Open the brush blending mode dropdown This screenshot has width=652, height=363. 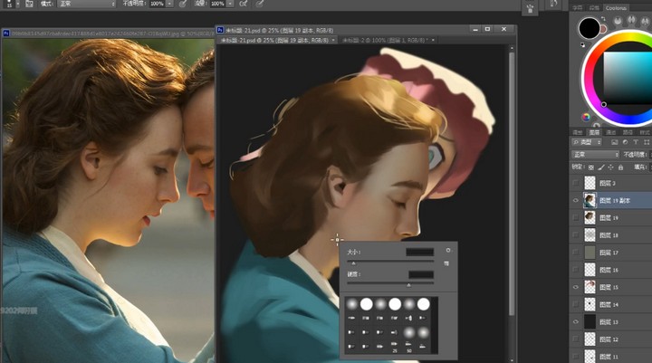click(x=88, y=4)
